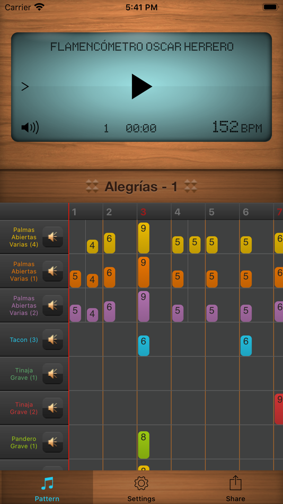The height and width of the screenshot is (504, 283).
Task: Start playback with the large play button
Action: coord(141,86)
